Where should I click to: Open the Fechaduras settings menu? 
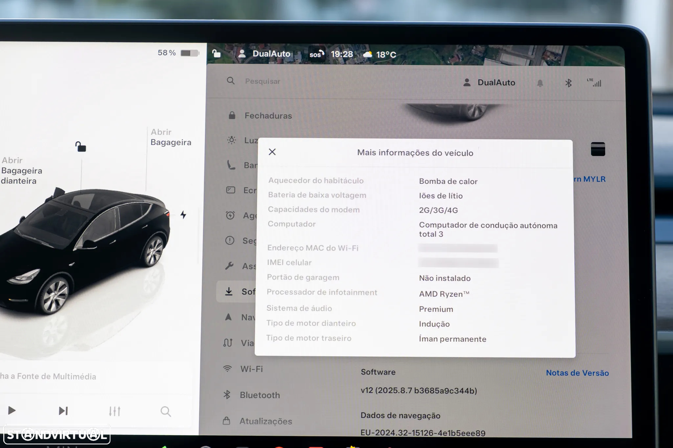pos(260,116)
